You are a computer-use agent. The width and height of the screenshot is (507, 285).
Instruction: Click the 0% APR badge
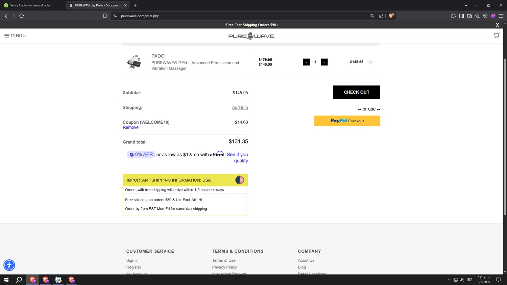141,155
